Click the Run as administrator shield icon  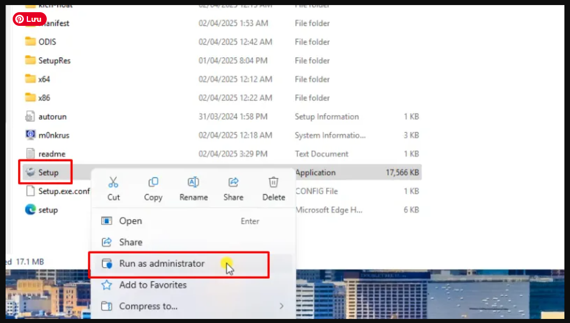[x=107, y=264]
